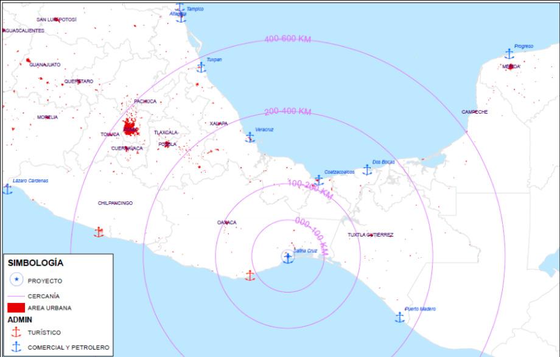Screen dimensions: 560x357
Task: Select the Puerto Madero anchor icon
Action: coord(400,317)
